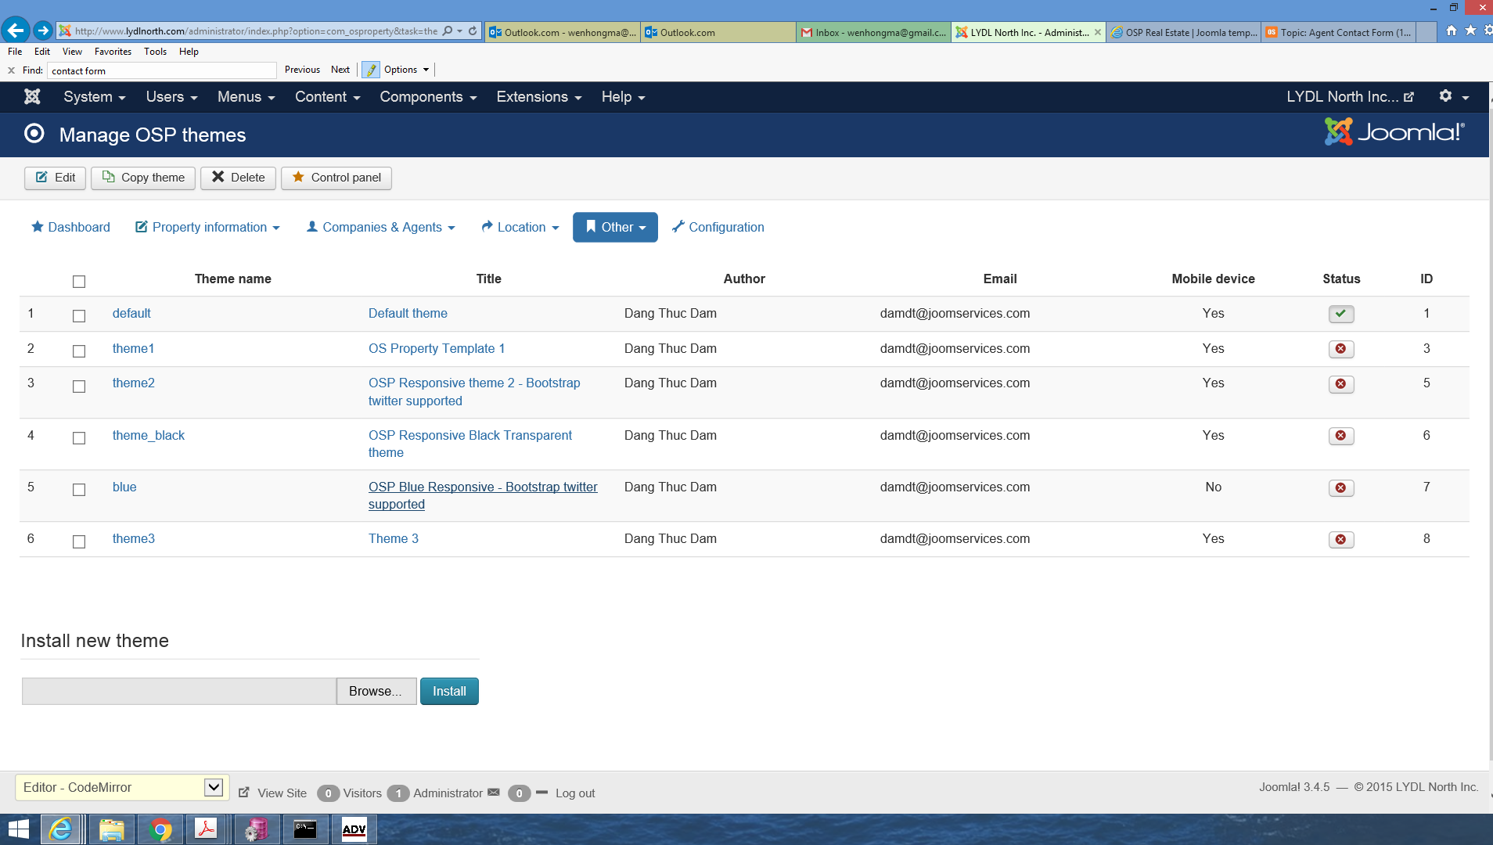Click the Joomla logo icon in admin menu

(32, 96)
